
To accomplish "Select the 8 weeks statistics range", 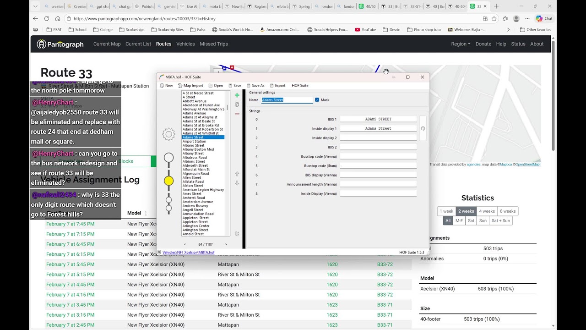I will (x=508, y=211).
